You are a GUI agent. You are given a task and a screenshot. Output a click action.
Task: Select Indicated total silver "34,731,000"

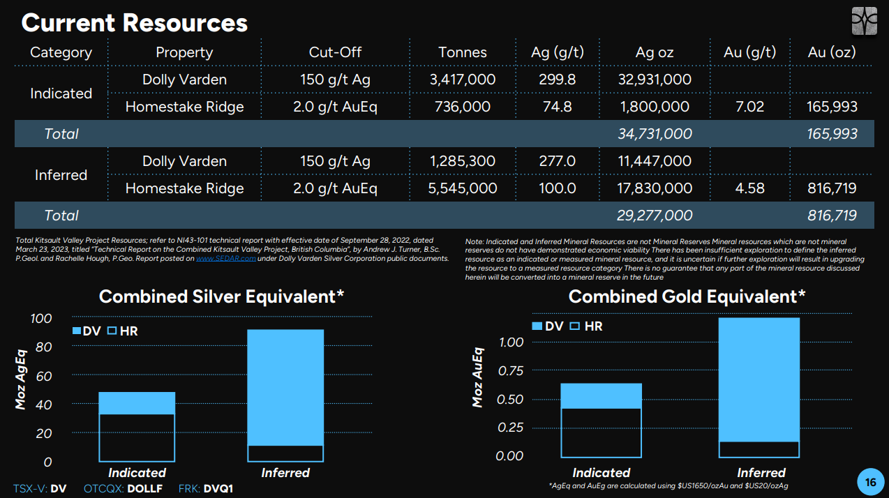pos(655,134)
